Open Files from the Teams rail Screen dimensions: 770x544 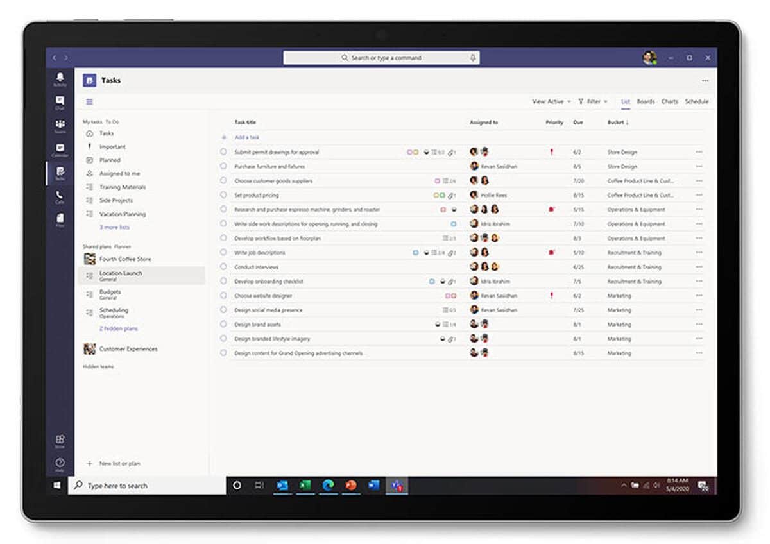tap(60, 220)
